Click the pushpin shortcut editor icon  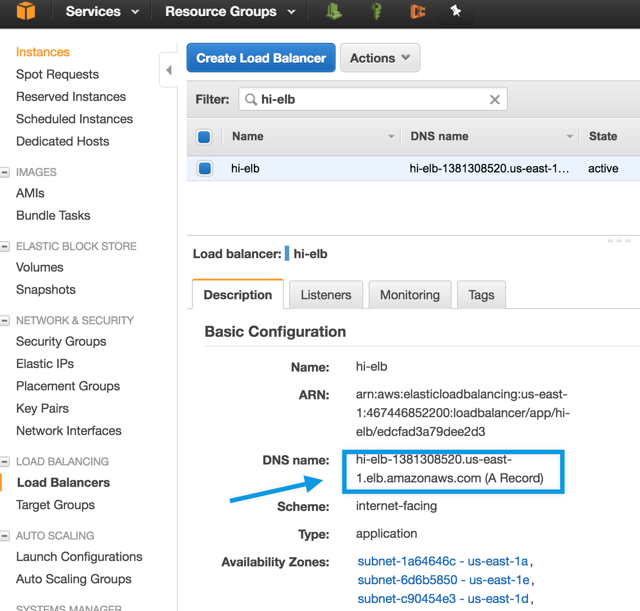(x=455, y=11)
